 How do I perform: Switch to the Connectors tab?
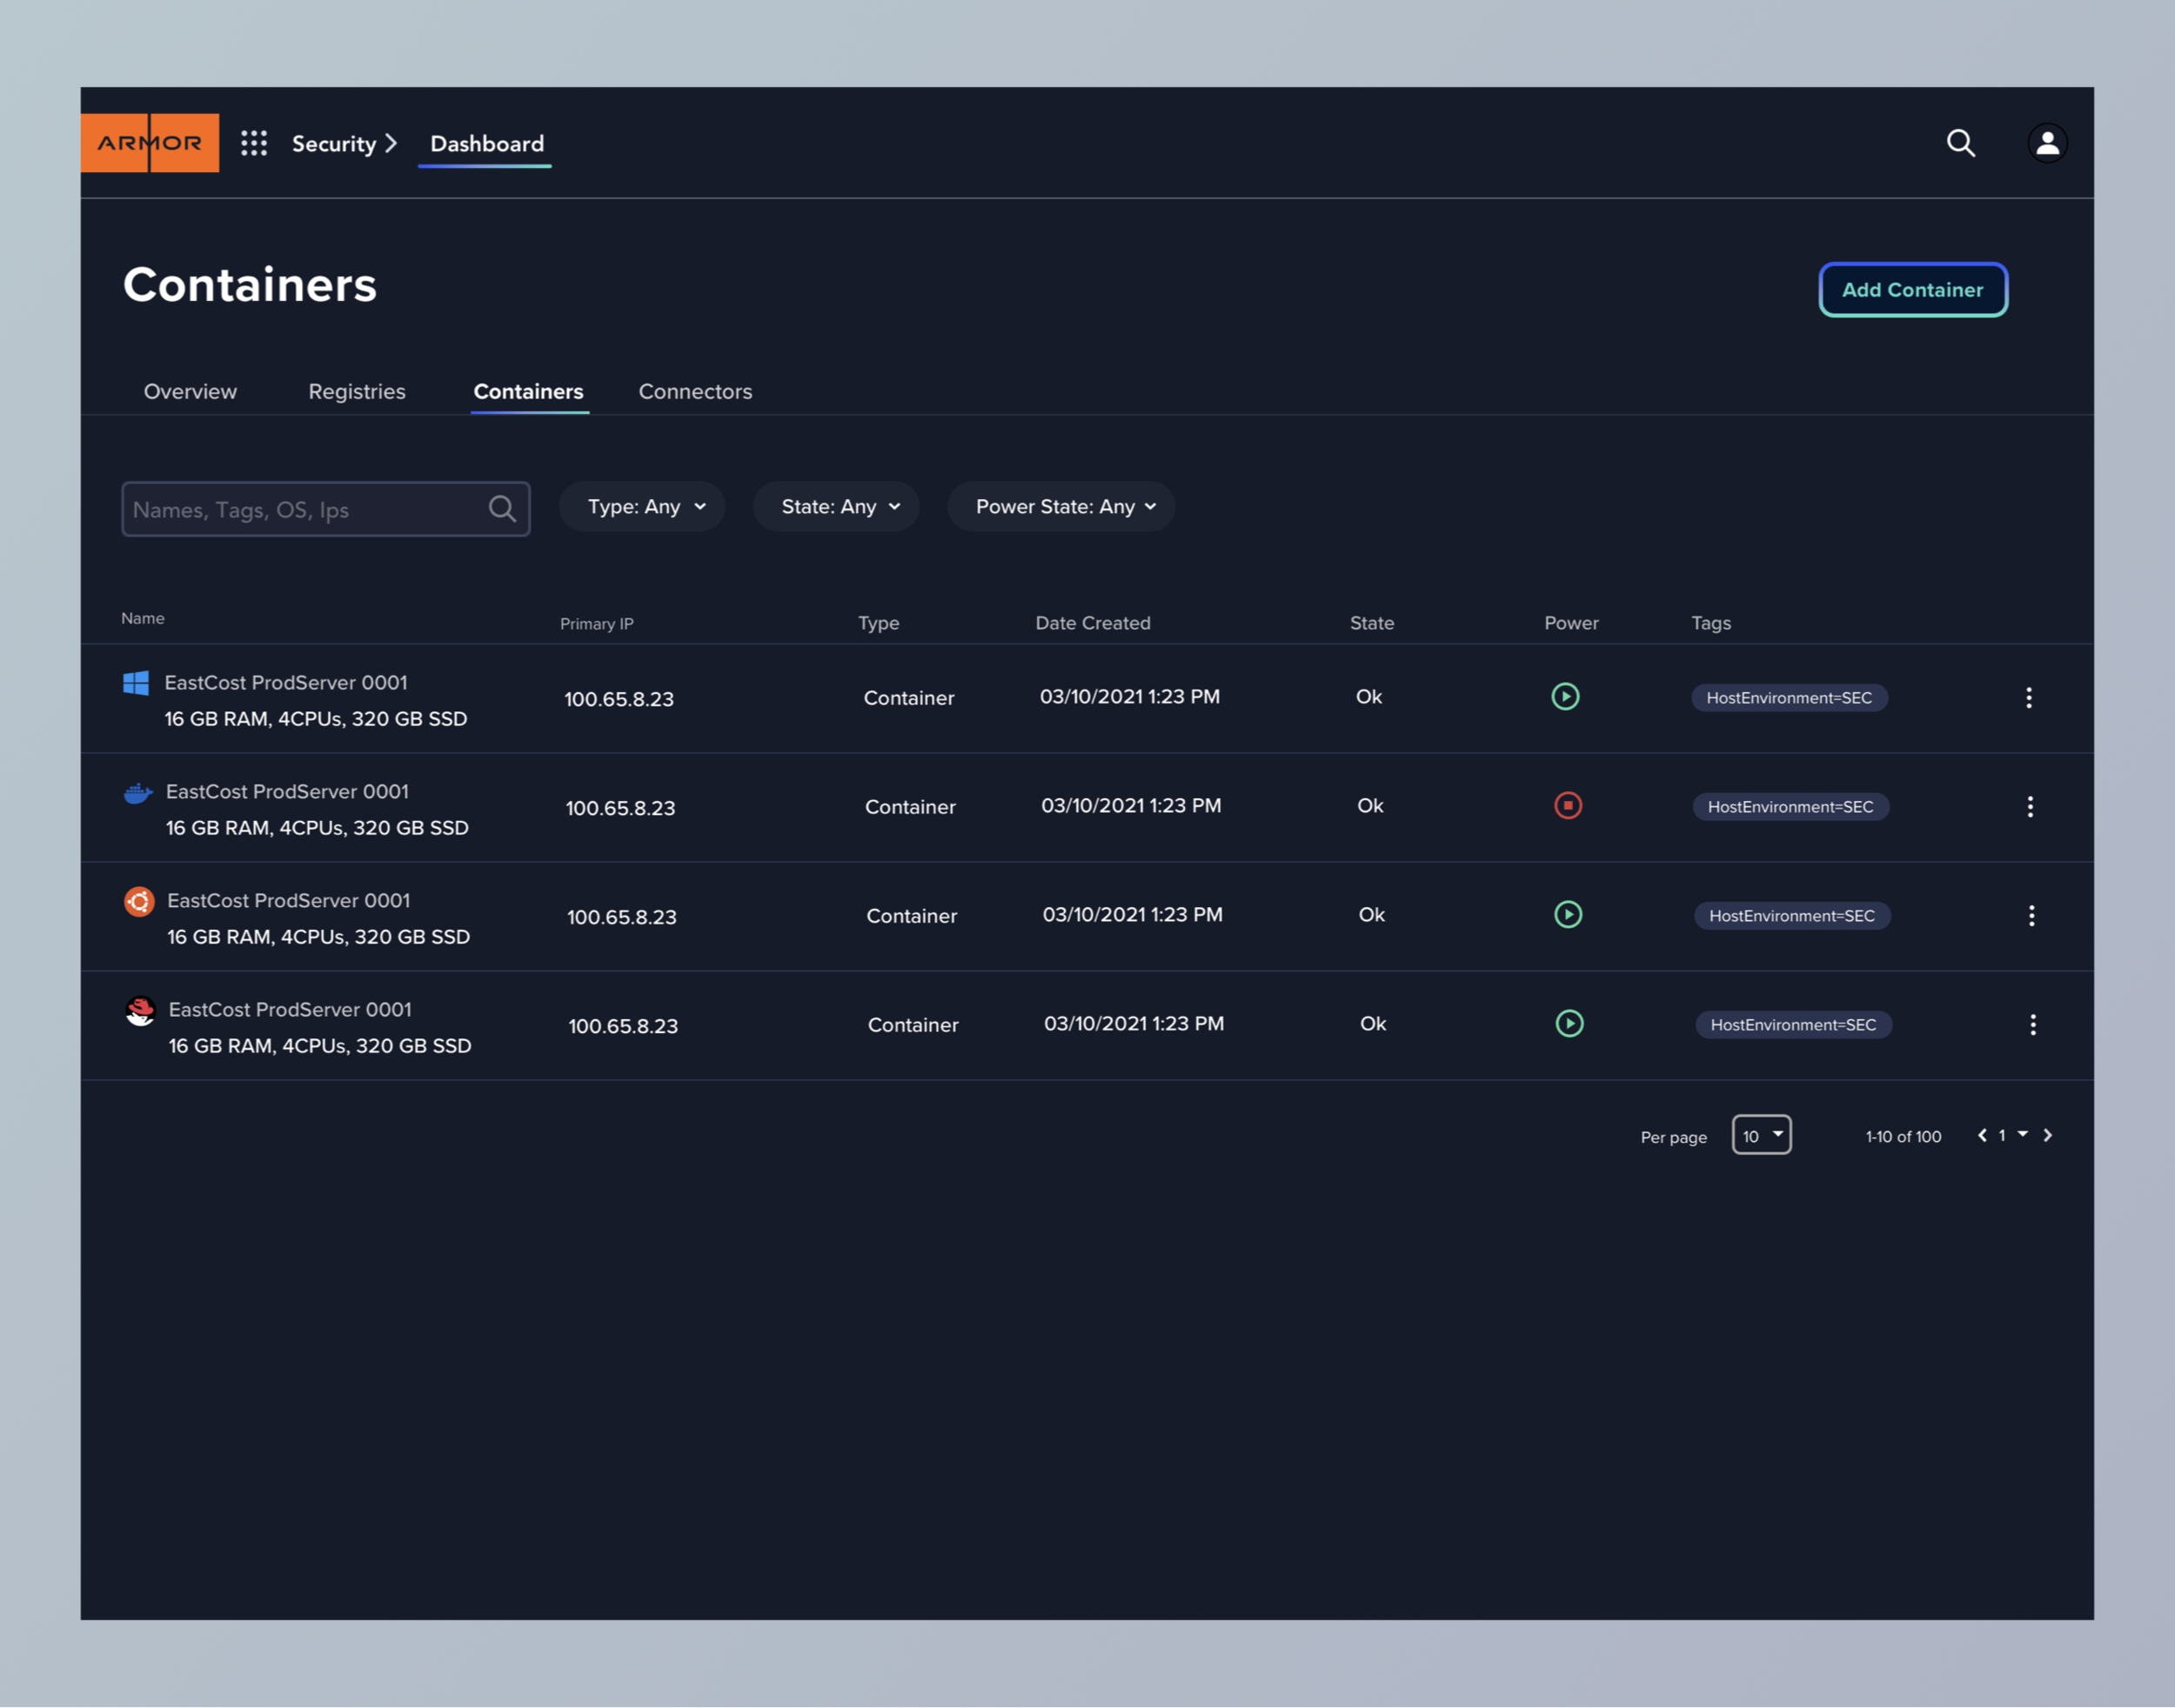(695, 392)
